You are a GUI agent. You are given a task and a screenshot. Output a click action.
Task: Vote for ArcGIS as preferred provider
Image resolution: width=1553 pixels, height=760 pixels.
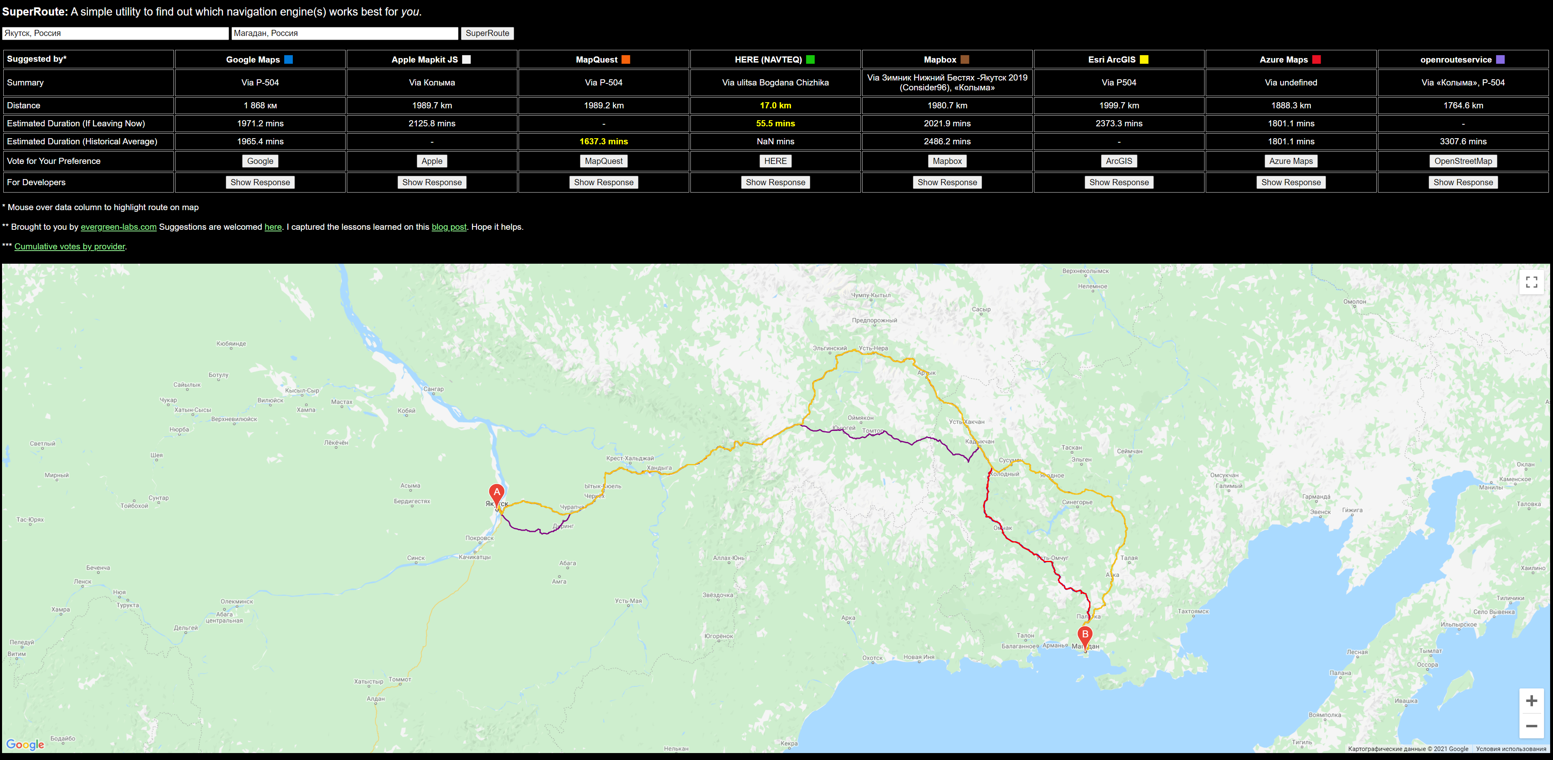(x=1119, y=161)
